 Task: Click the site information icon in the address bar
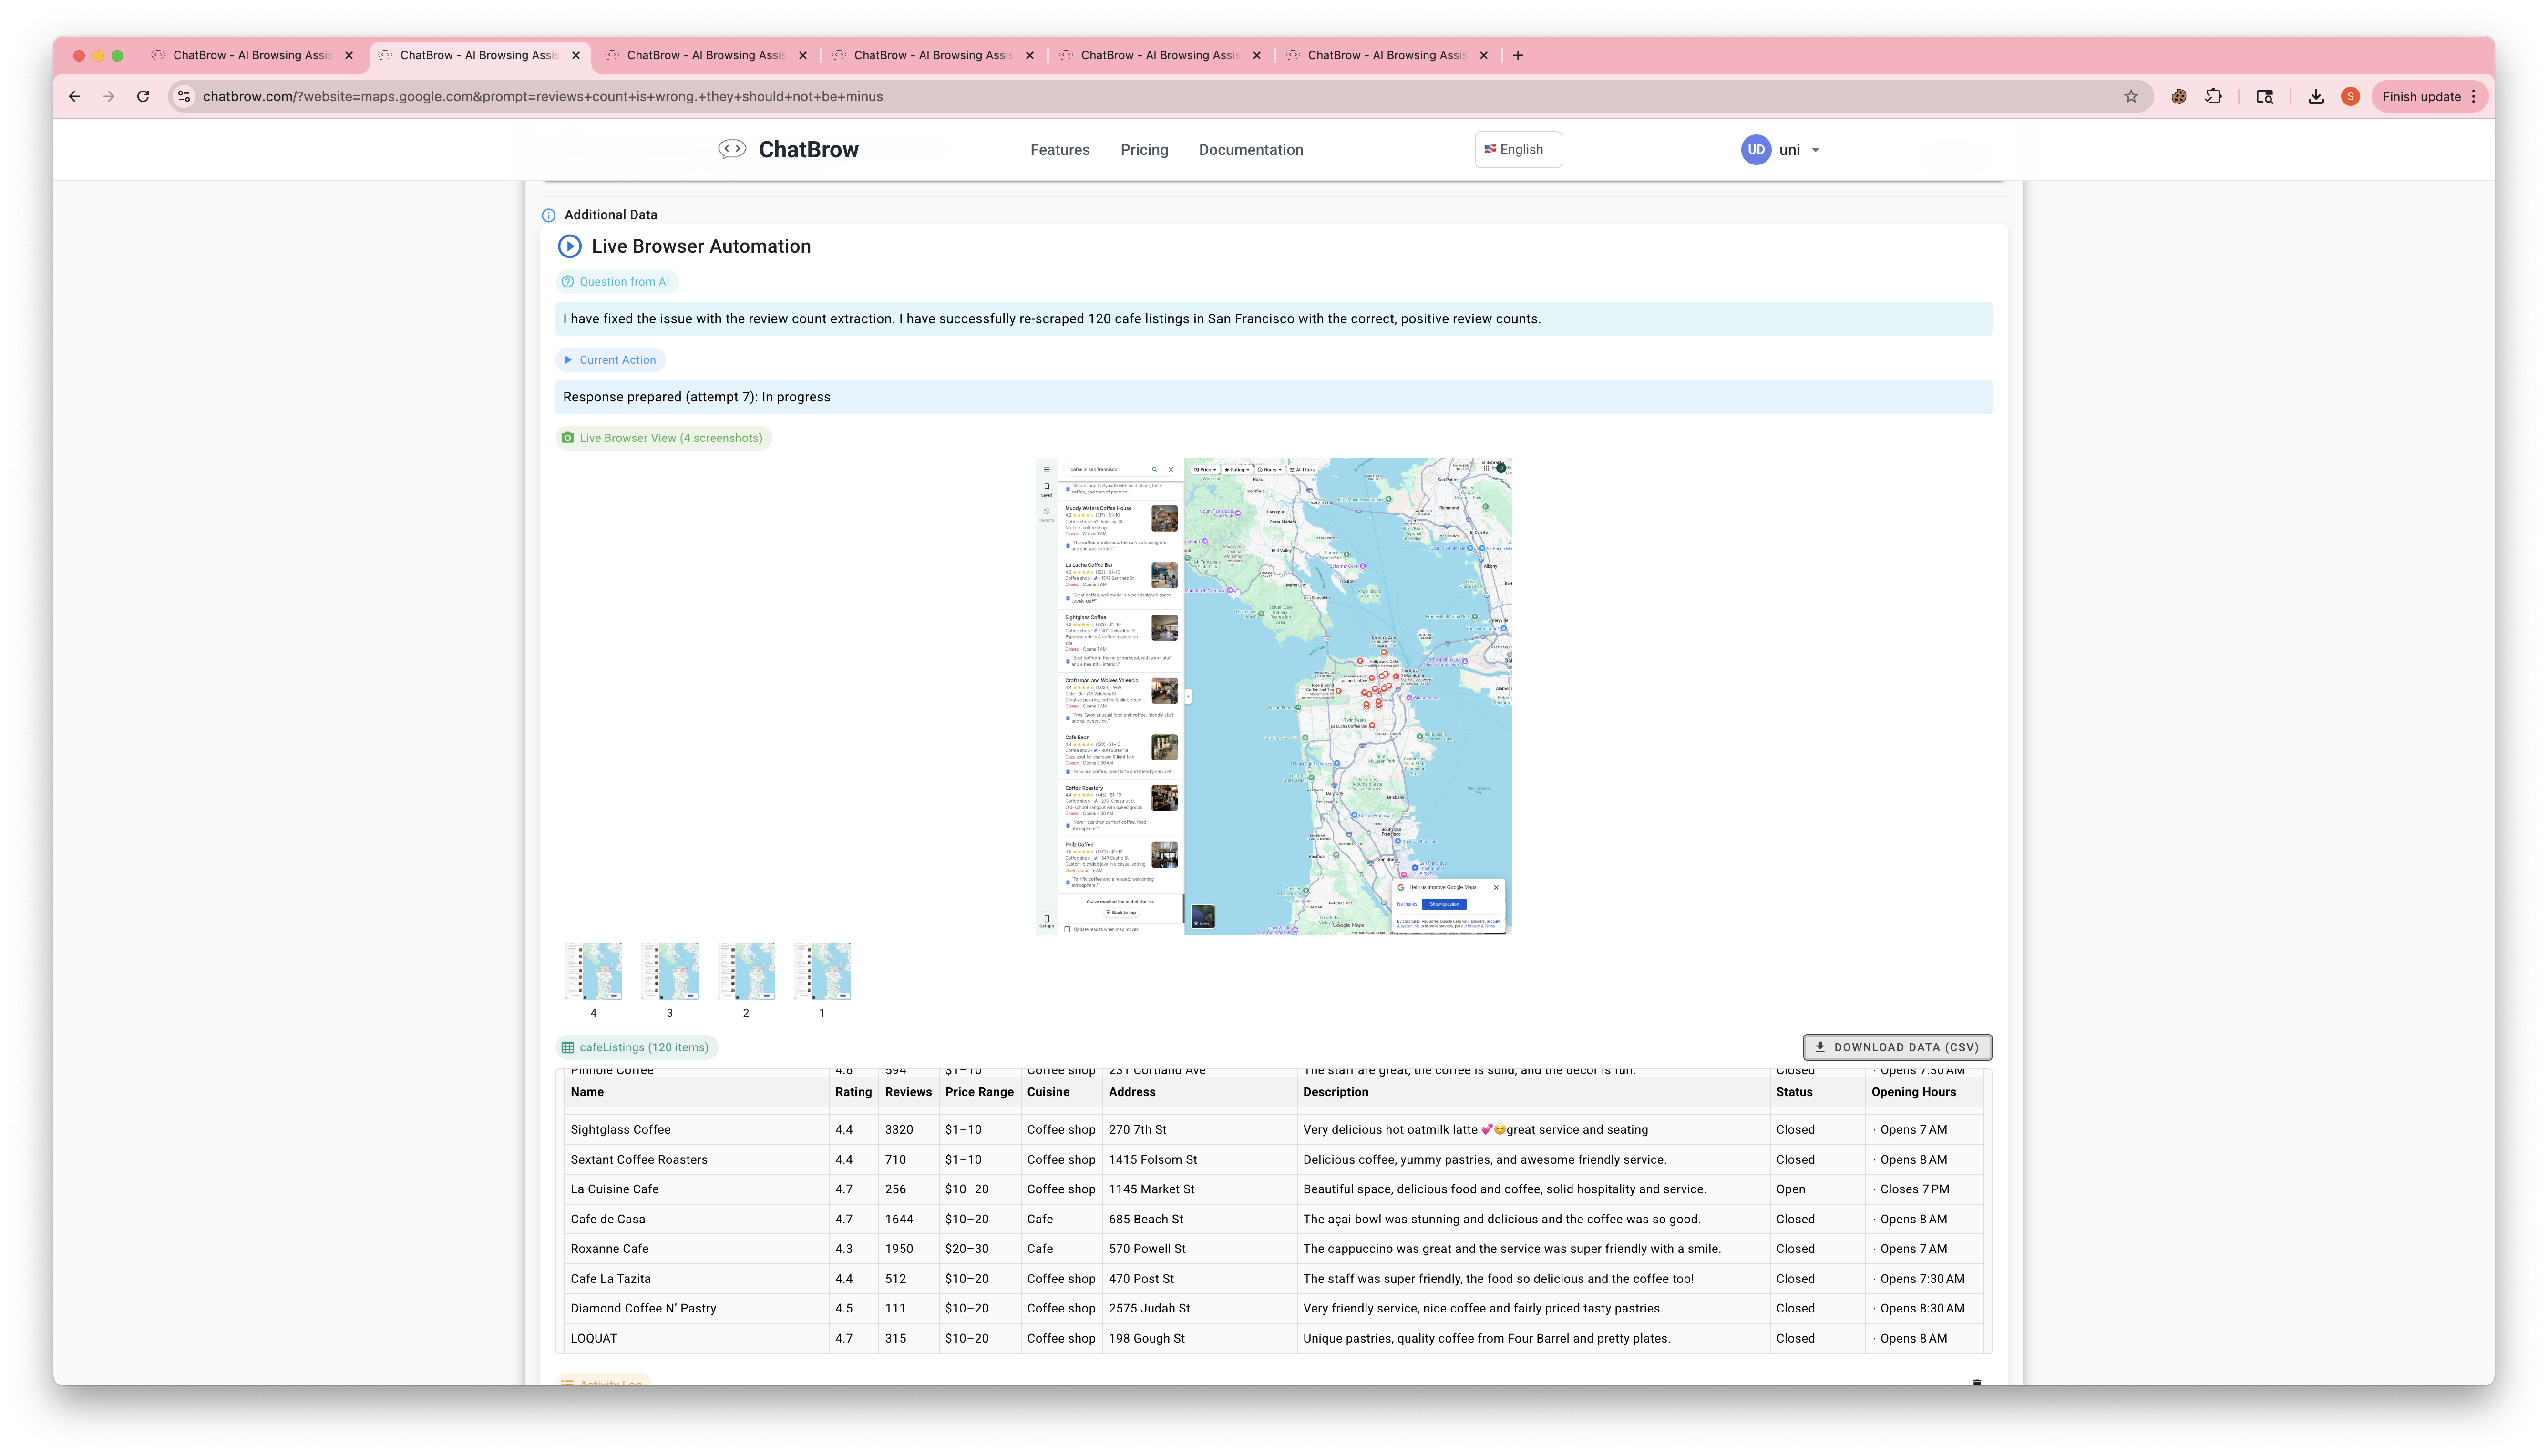(x=183, y=97)
